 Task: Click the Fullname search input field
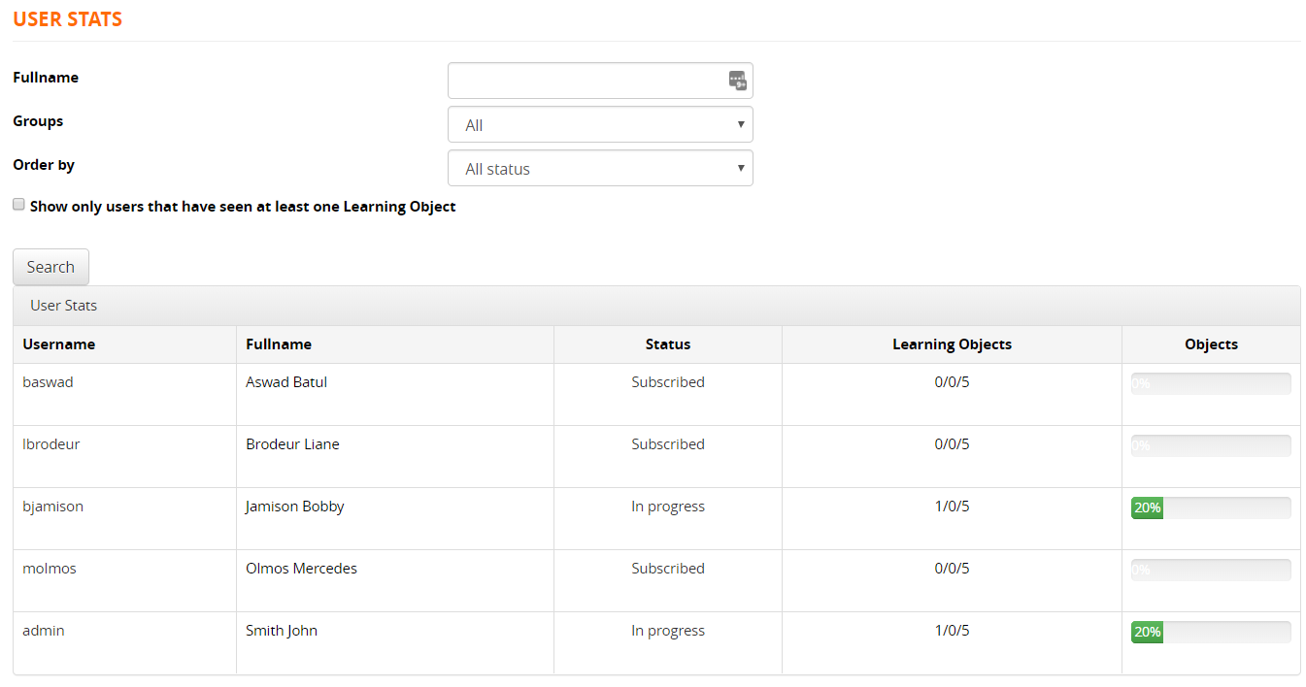coord(583,81)
